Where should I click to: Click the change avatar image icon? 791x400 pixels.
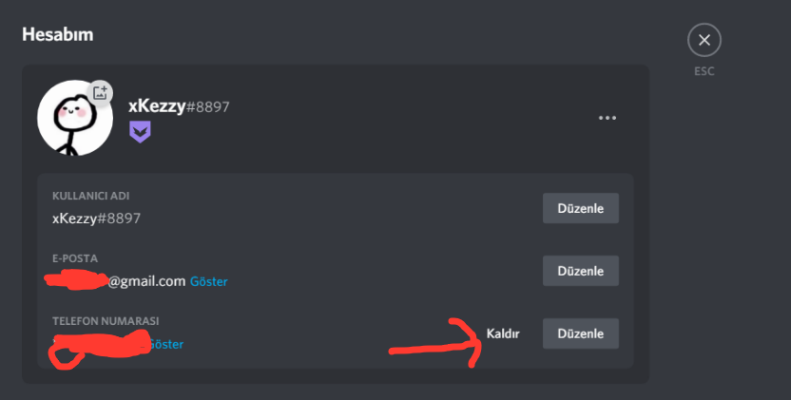coord(101,92)
